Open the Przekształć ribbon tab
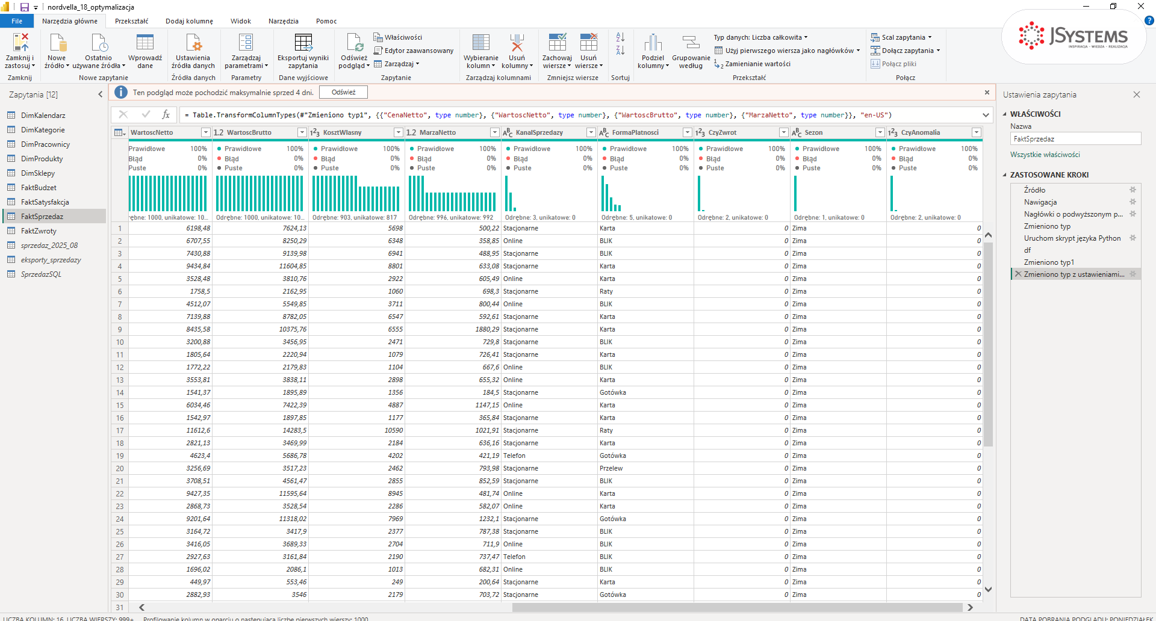 [131, 21]
